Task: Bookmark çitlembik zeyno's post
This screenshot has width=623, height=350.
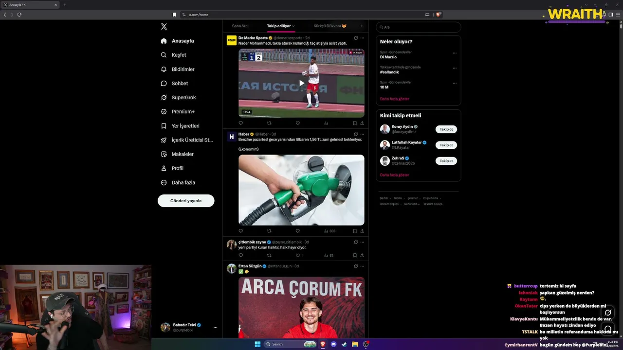Action: [355, 255]
